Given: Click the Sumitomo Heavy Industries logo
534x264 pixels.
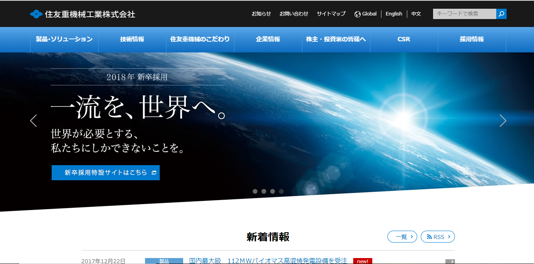Looking at the screenshot, I should [83, 14].
